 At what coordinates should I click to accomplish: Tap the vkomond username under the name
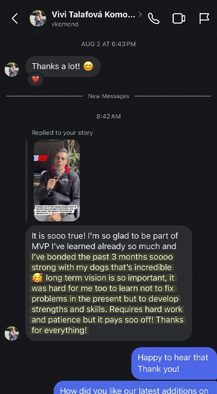65,24
